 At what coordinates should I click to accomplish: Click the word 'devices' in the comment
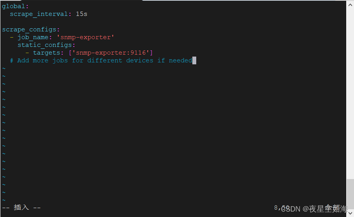[140, 60]
